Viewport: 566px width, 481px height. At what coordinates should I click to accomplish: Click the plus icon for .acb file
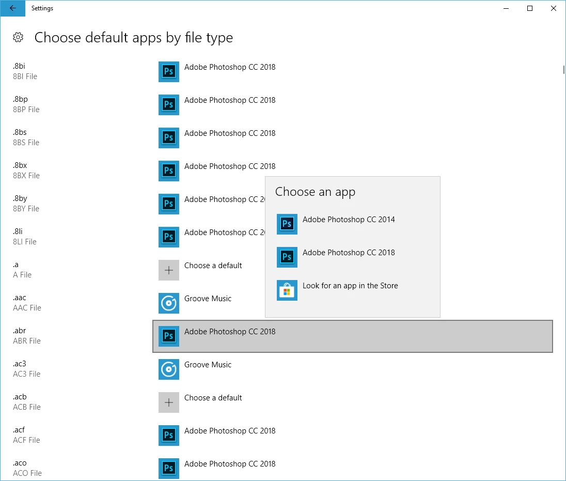click(x=168, y=402)
